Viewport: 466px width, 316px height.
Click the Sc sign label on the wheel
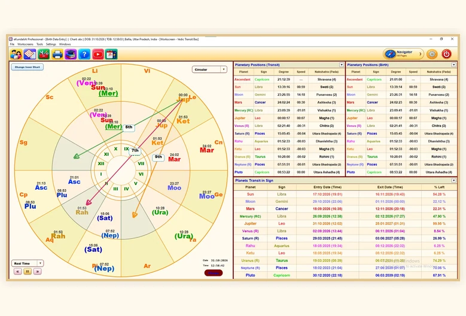49,97
